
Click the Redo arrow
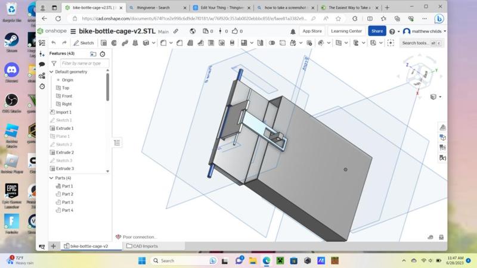point(64,43)
